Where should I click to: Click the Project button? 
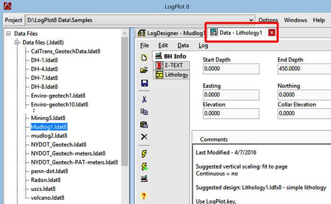coord(14,20)
